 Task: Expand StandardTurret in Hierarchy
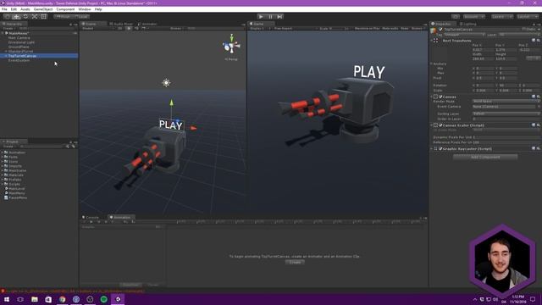[x=6, y=51]
